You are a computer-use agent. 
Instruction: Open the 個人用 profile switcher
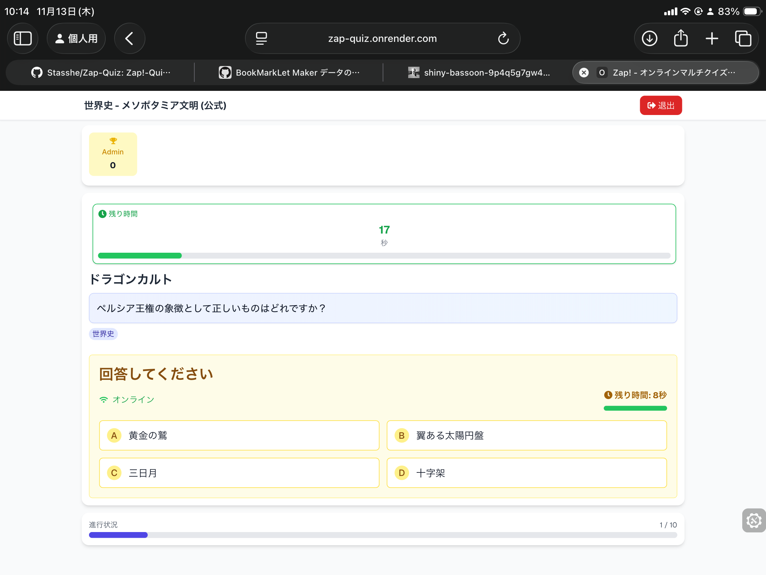coord(76,38)
